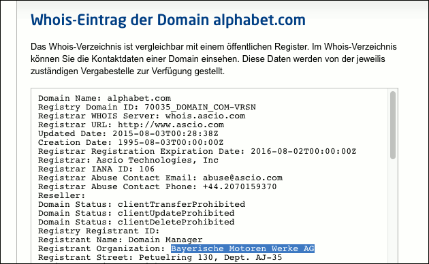
Task: Click the 'Domain Status: clientUpdateProhibited' line
Action: [136, 213]
